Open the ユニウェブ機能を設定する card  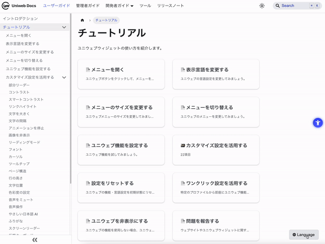pos(121,150)
